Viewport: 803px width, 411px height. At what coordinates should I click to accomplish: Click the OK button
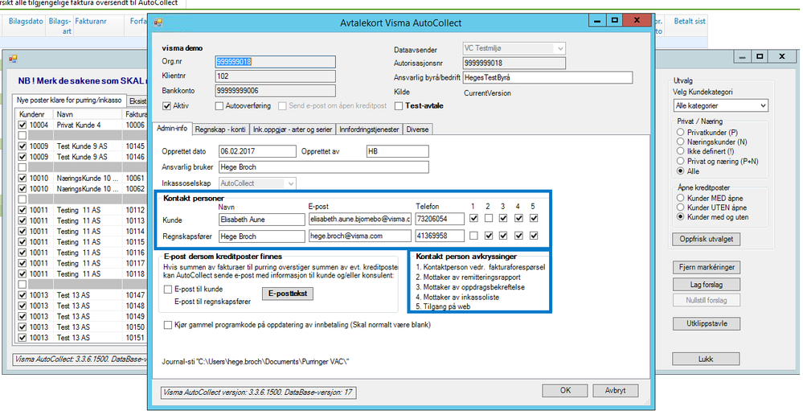point(565,391)
